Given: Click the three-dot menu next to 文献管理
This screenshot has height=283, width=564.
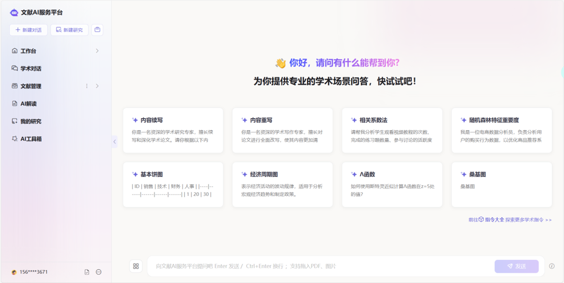Looking at the screenshot, I should tap(87, 86).
